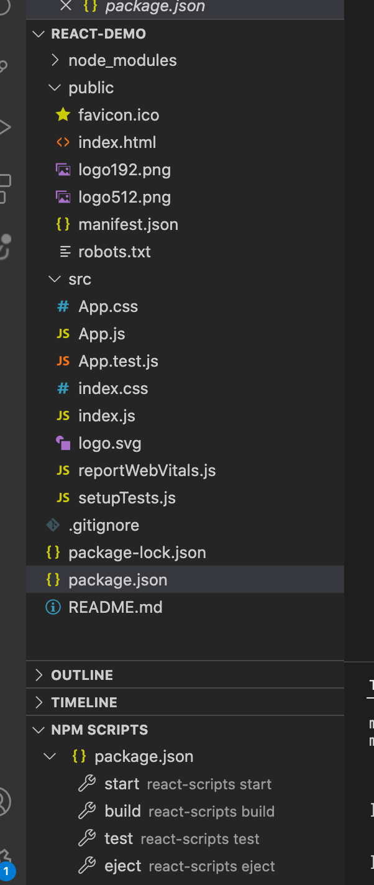Open package-lock.json in the explorer
374x885 pixels.
(x=137, y=553)
